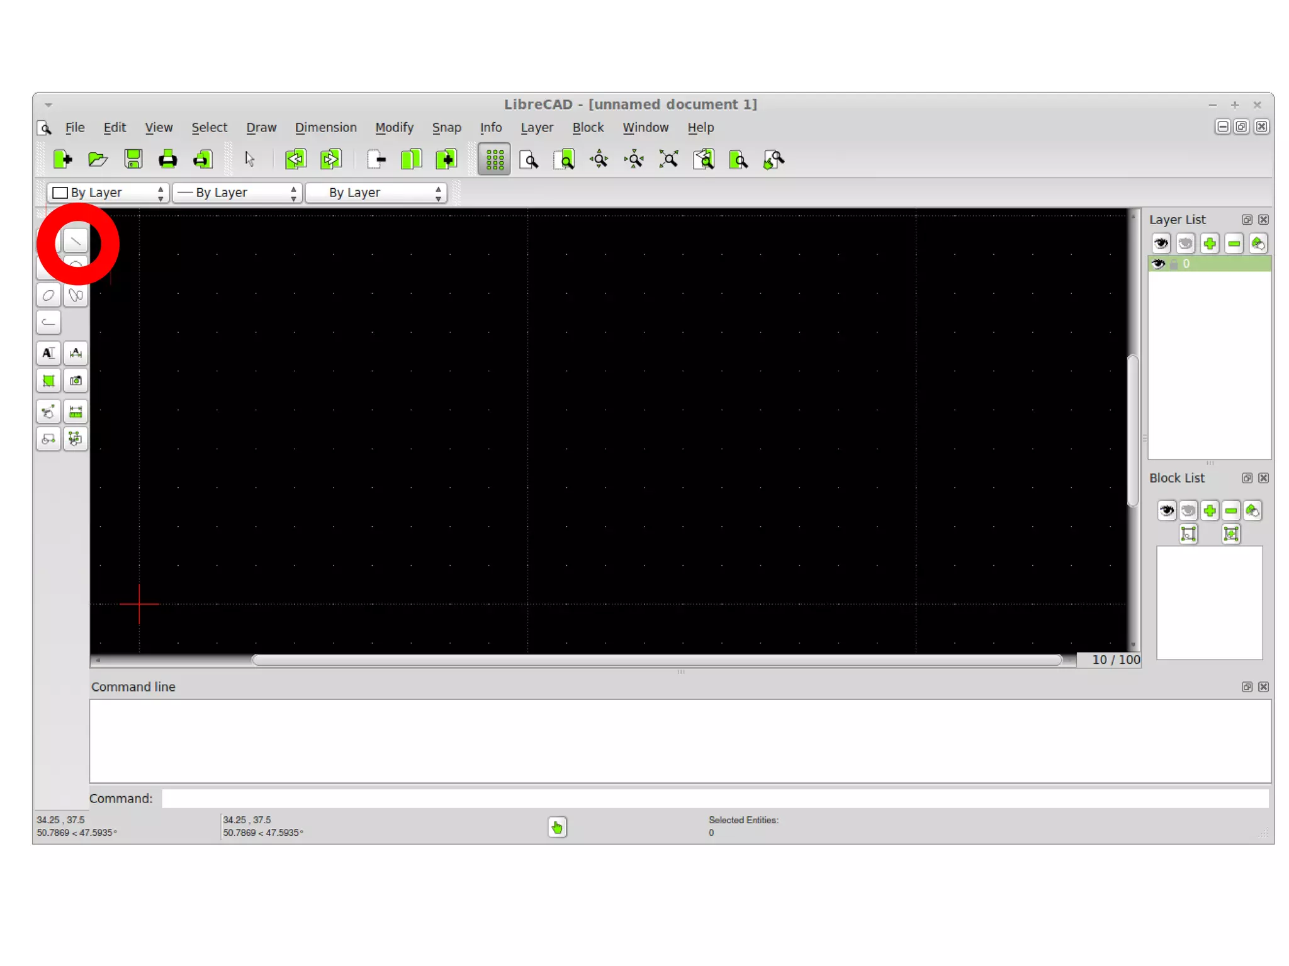Image resolution: width=1289 pixels, height=966 pixels.
Task: Click into the Command input field
Action: [x=714, y=799]
